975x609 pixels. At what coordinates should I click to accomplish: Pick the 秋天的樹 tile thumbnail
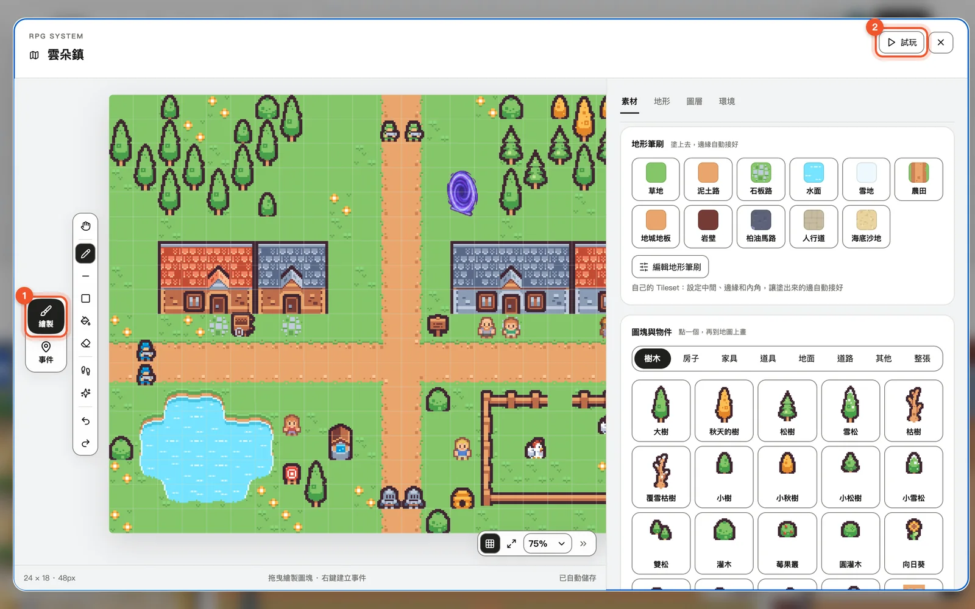(x=724, y=410)
